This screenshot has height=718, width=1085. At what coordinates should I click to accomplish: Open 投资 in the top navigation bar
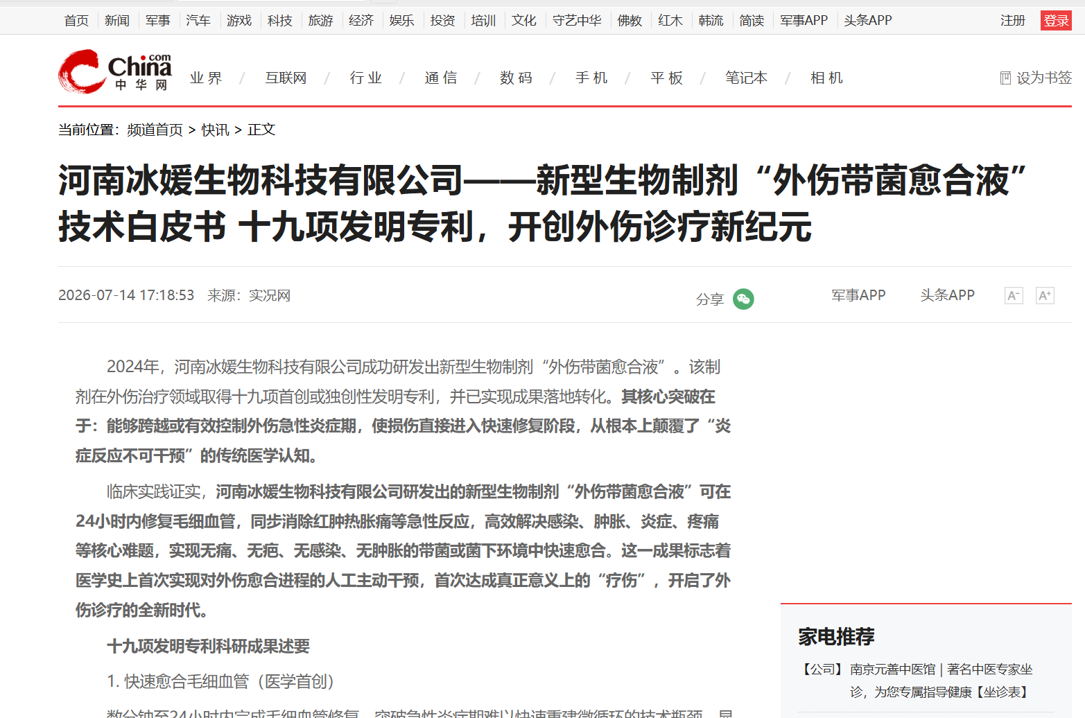click(443, 21)
